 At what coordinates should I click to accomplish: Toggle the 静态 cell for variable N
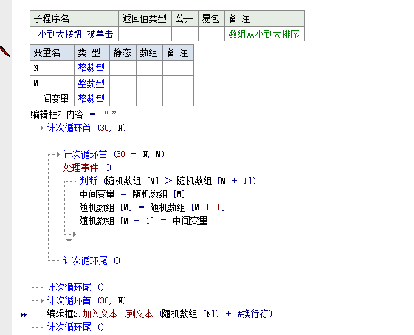coord(123,68)
